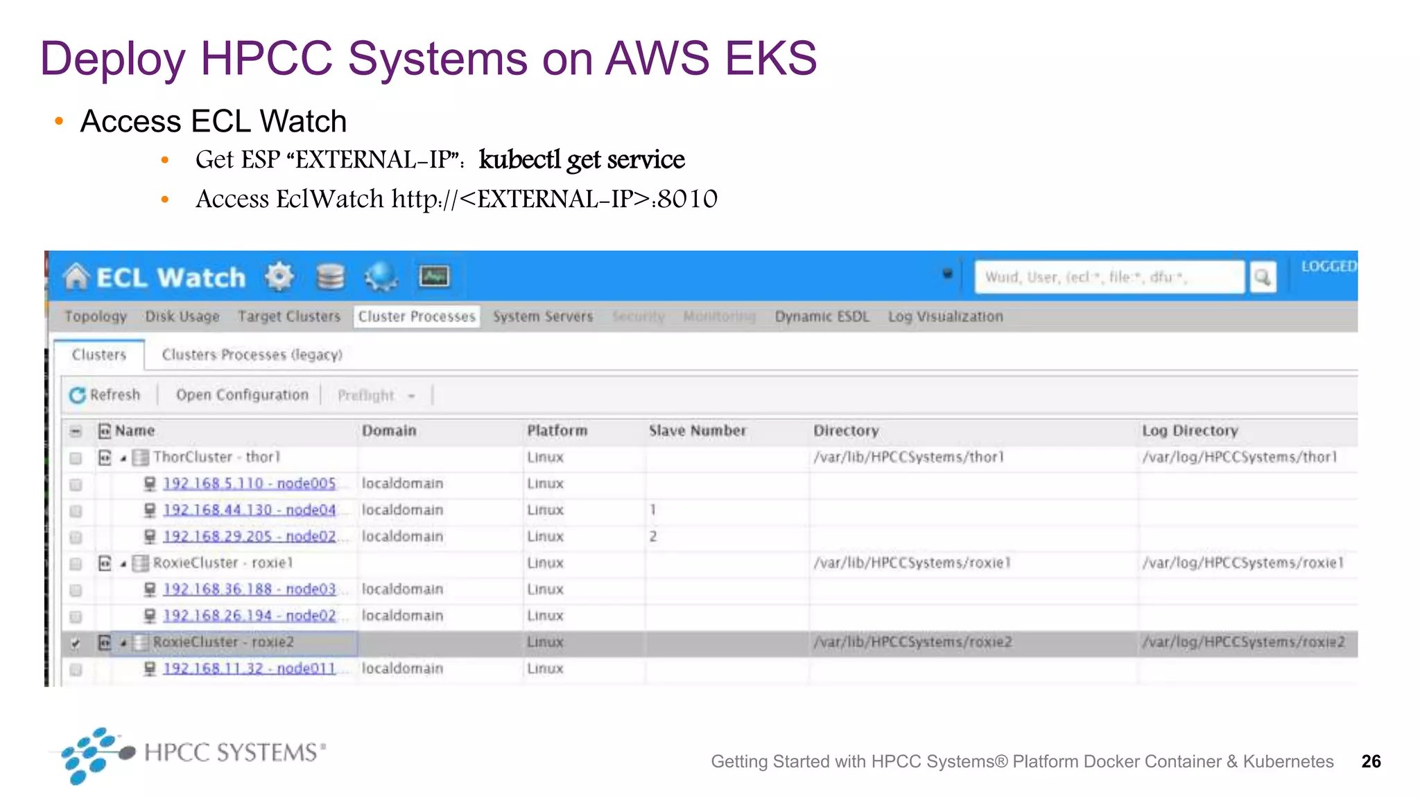Switch to Clusters Processes (legacy) sub-tab

[x=252, y=355]
